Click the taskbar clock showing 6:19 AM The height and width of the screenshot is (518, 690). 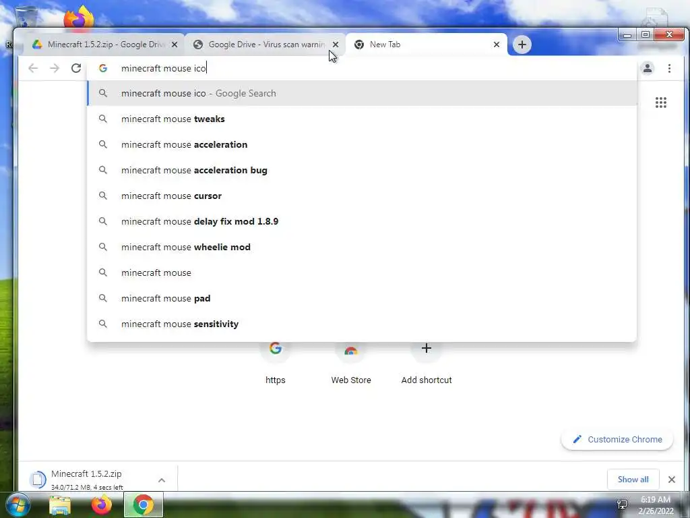(656, 505)
